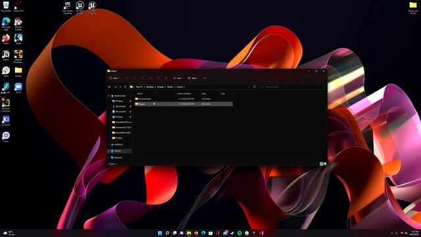The height and width of the screenshot is (237, 421).
Task: Switch to large thumbnails view icon in status bar
Action: pyautogui.click(x=325, y=164)
